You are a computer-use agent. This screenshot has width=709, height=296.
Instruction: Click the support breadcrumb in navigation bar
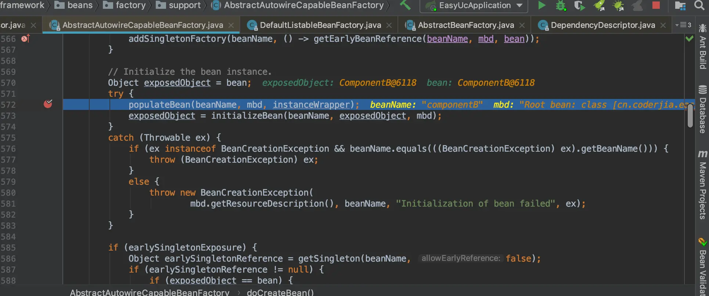coord(179,5)
